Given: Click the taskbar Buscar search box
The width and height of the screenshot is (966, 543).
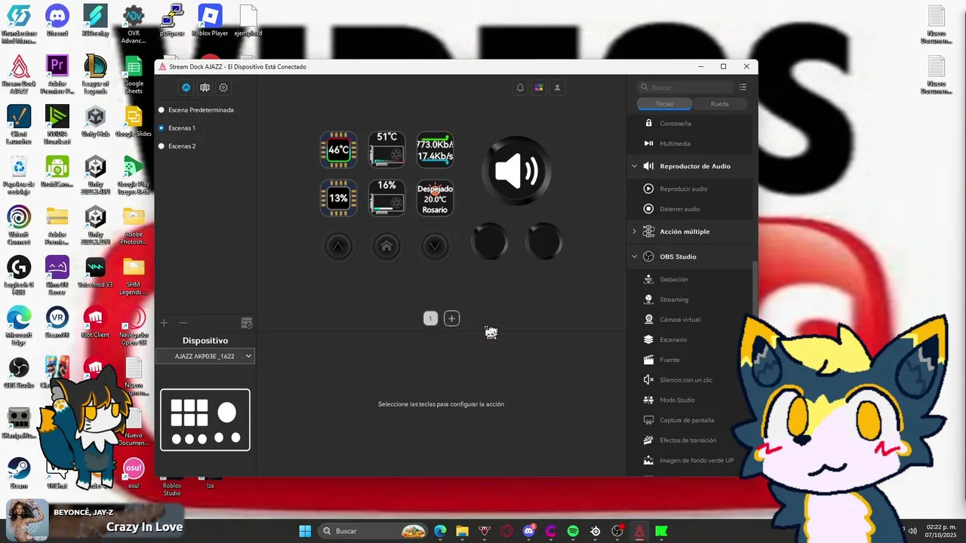Looking at the screenshot, I should (x=374, y=531).
